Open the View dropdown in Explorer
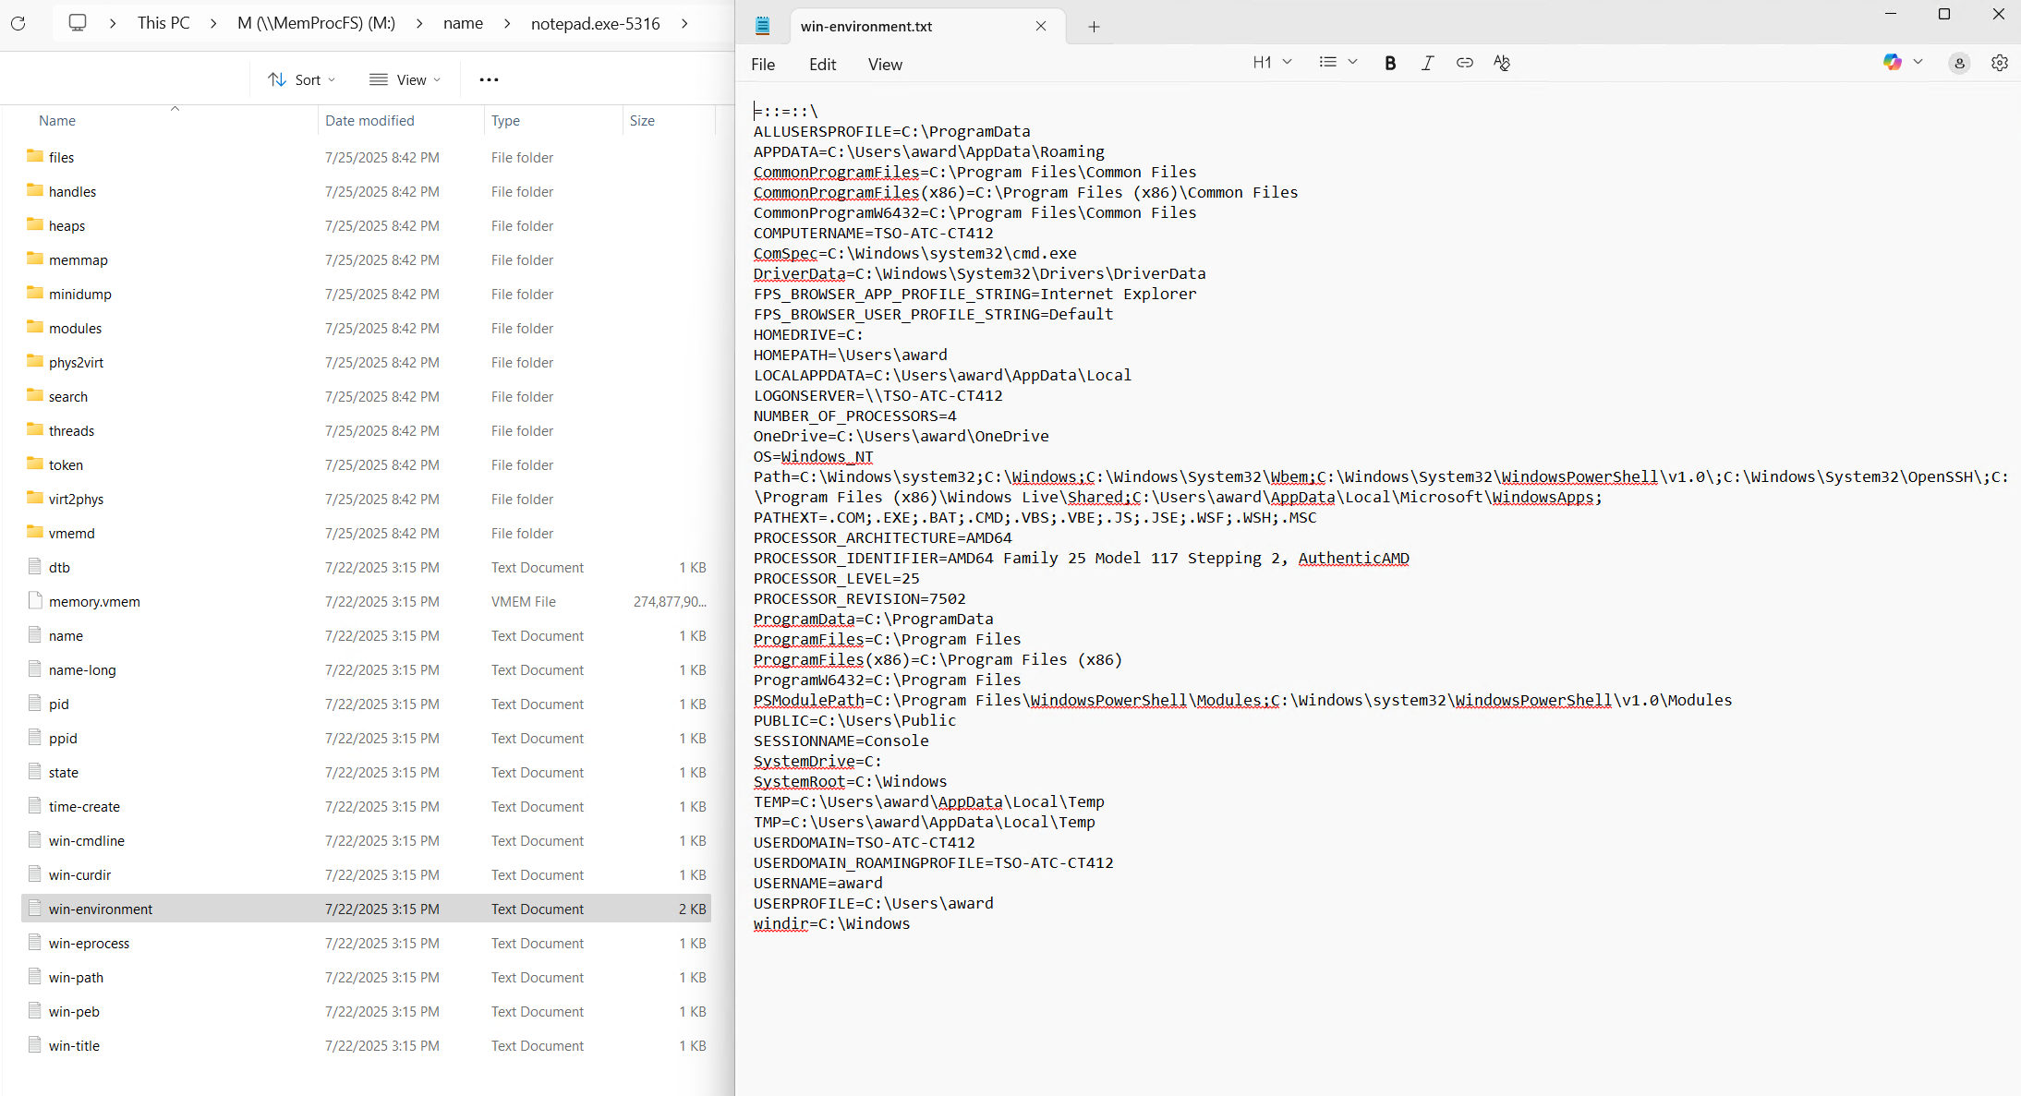 point(405,79)
